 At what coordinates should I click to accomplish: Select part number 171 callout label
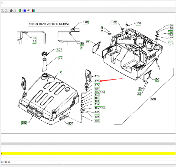pyautogui.click(x=97, y=81)
